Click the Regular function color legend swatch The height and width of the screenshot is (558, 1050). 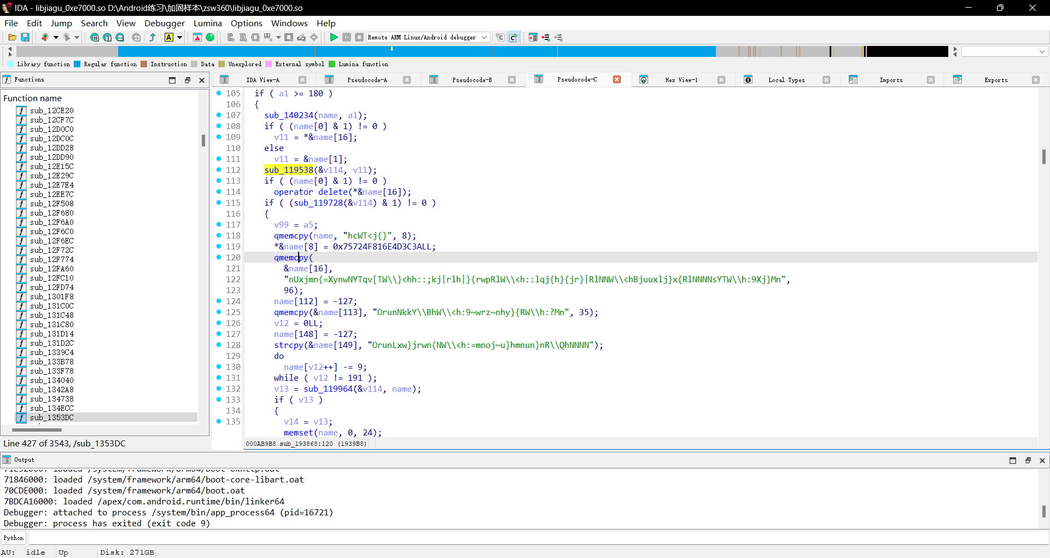coord(77,64)
